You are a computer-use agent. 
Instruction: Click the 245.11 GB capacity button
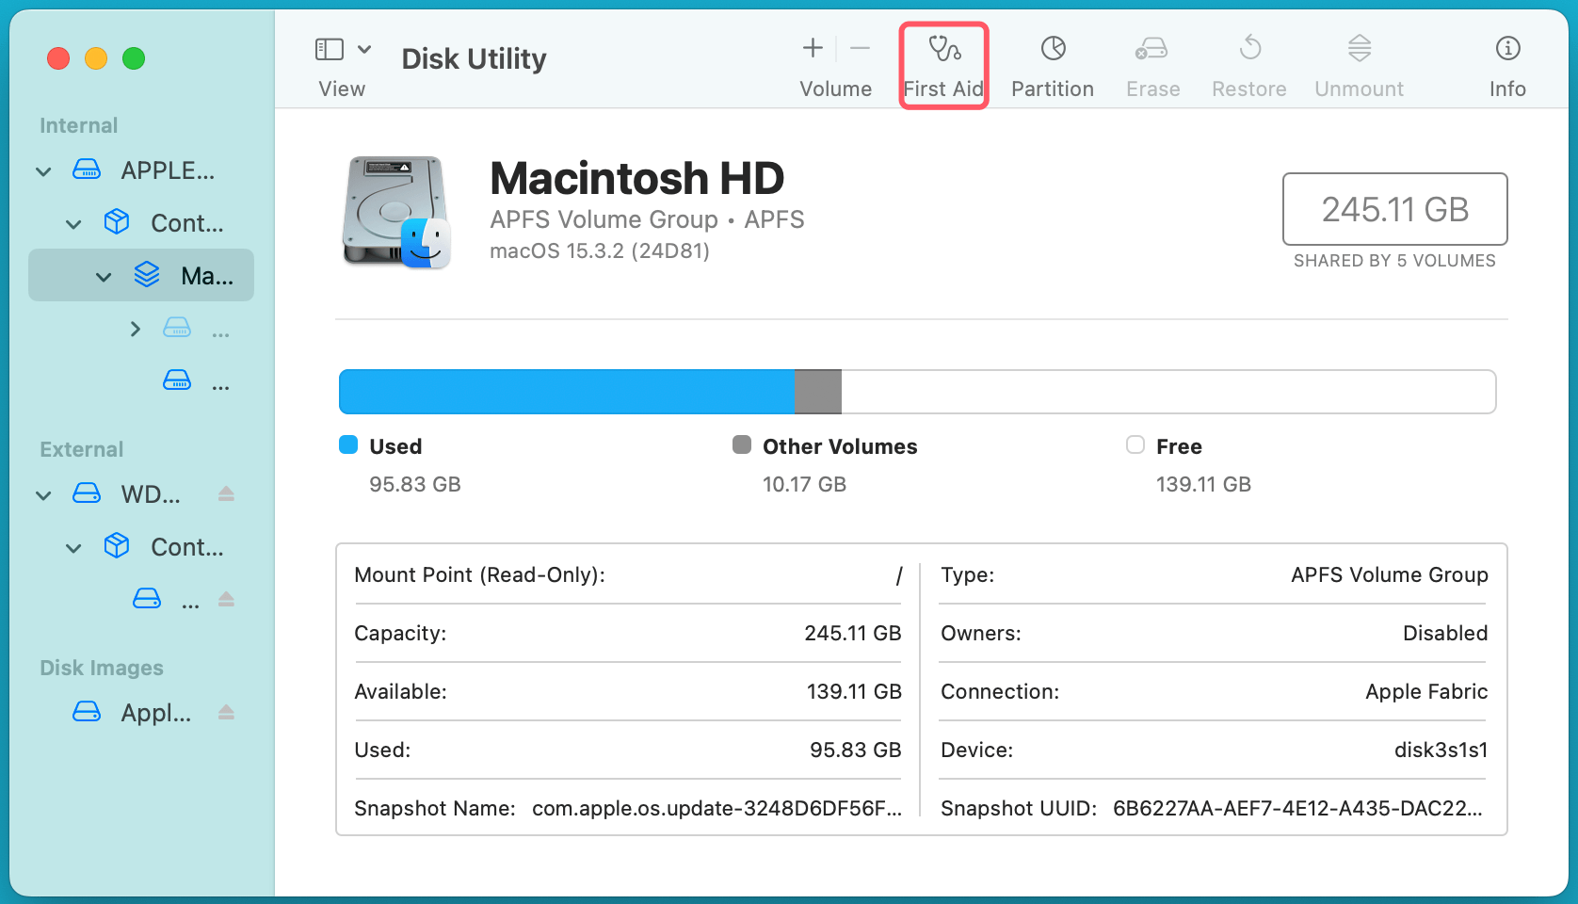tap(1394, 209)
